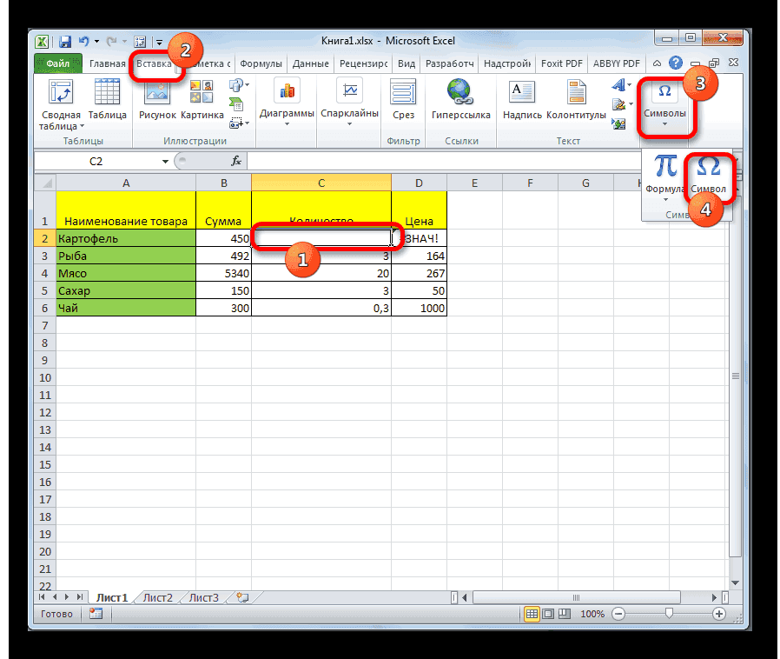Open the Рецензирование ribbon tab
Image resolution: width=780 pixels, height=659 pixels.
point(362,63)
